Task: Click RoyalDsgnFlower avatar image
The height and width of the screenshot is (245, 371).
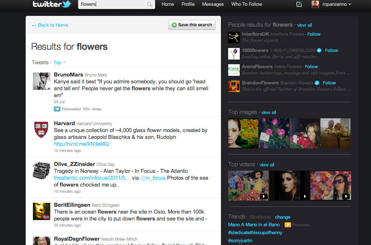Action: click(42, 241)
